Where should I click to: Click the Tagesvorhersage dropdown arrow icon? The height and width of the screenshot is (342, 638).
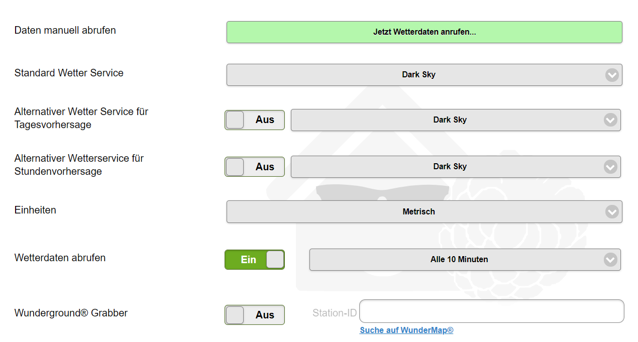610,120
